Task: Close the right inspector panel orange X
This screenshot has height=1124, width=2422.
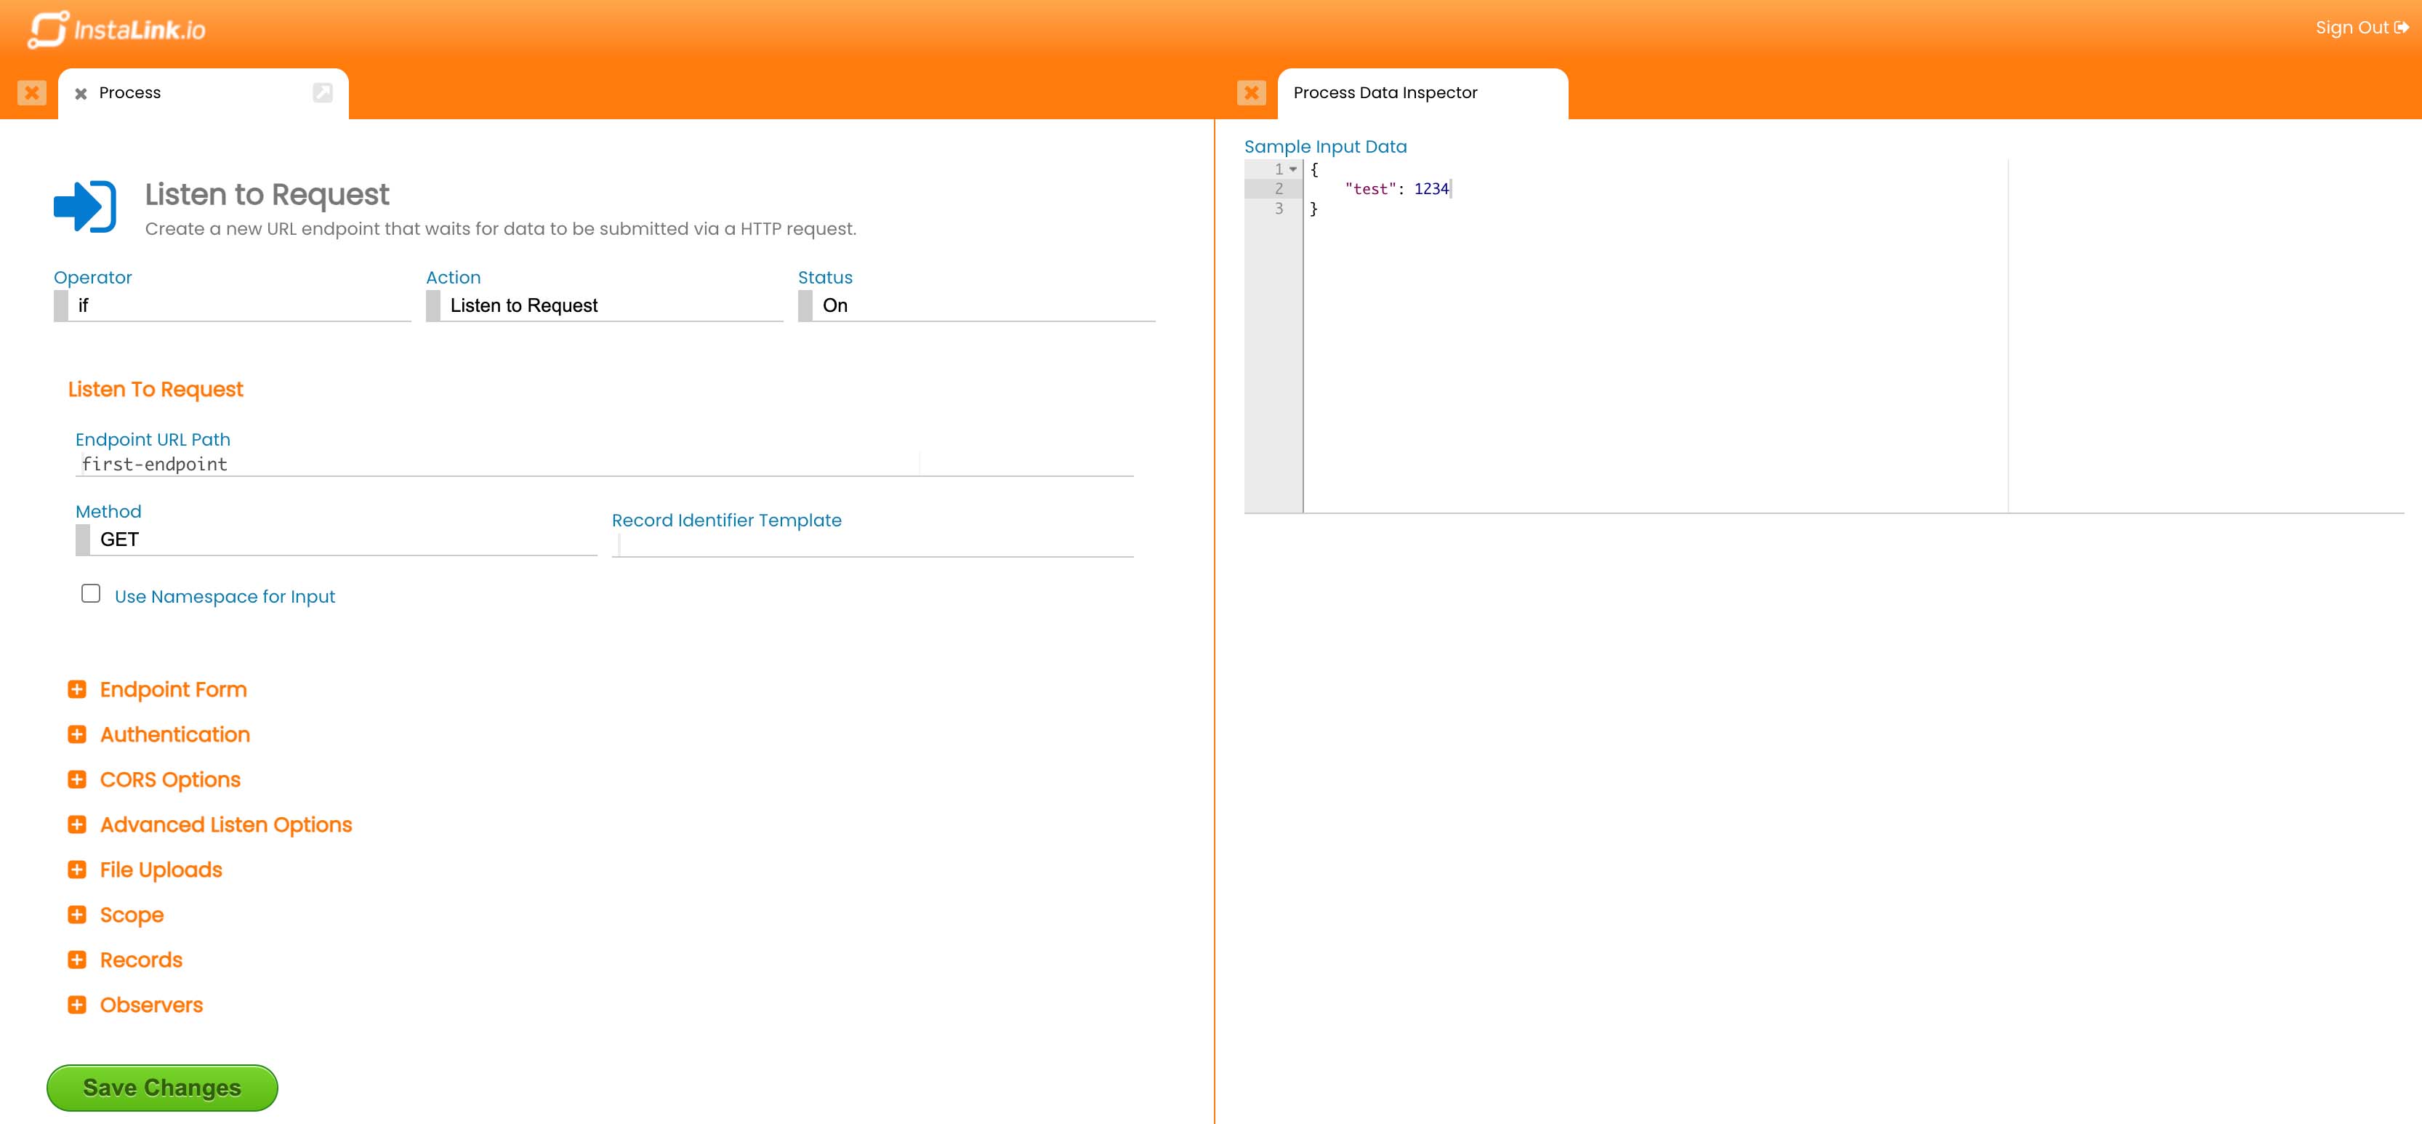Action: pyautogui.click(x=1252, y=92)
